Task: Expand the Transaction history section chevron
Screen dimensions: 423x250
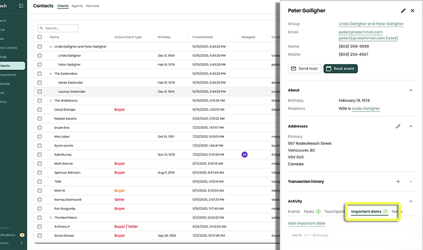Action: [x=411, y=181]
